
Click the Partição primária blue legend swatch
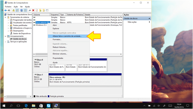pos(49,97)
